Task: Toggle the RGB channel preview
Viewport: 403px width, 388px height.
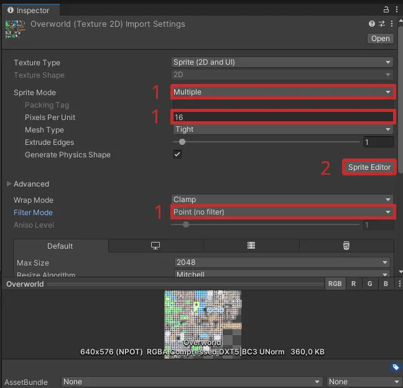Action: pyautogui.click(x=335, y=284)
